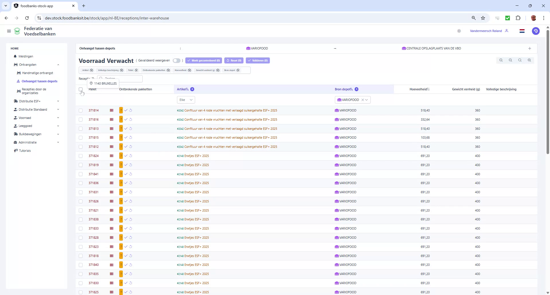Viewport: 550px width, 295px height.
Task: Click the plus icon next to CENTRALE OPSLAGPLAATS
Action: pyautogui.click(x=530, y=48)
